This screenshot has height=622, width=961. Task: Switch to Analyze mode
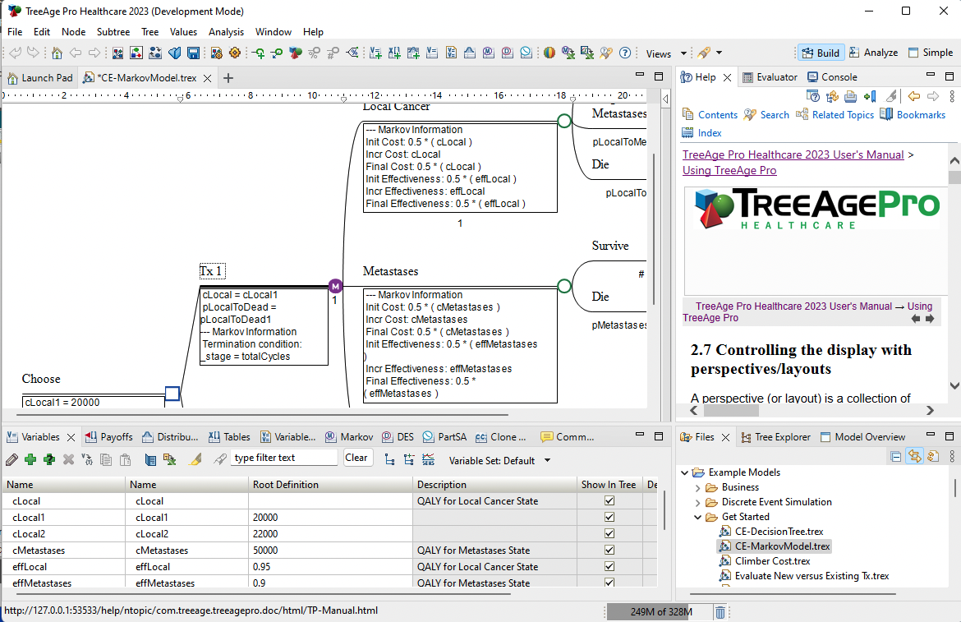point(873,53)
